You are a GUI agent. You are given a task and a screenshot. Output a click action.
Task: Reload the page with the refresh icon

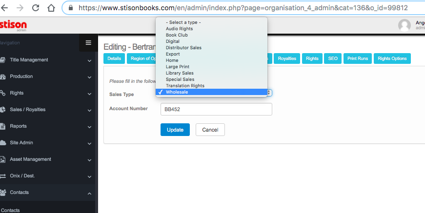(x=36, y=8)
